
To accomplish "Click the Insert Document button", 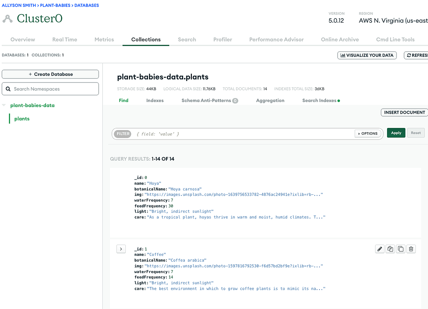I will click(404, 112).
